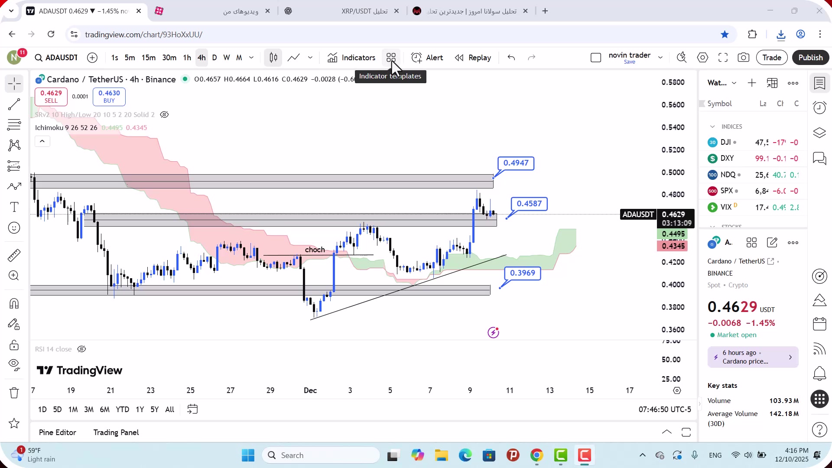Select the text annotation tool
Viewport: 832px width, 468px height.
point(14,207)
